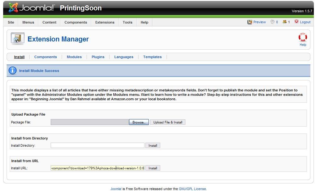Click the logged-in users icon showing 1

coord(285,22)
